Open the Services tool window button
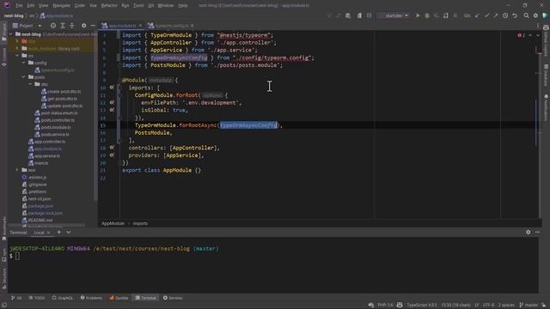Viewport: 550px width, 309px height. 173,298
